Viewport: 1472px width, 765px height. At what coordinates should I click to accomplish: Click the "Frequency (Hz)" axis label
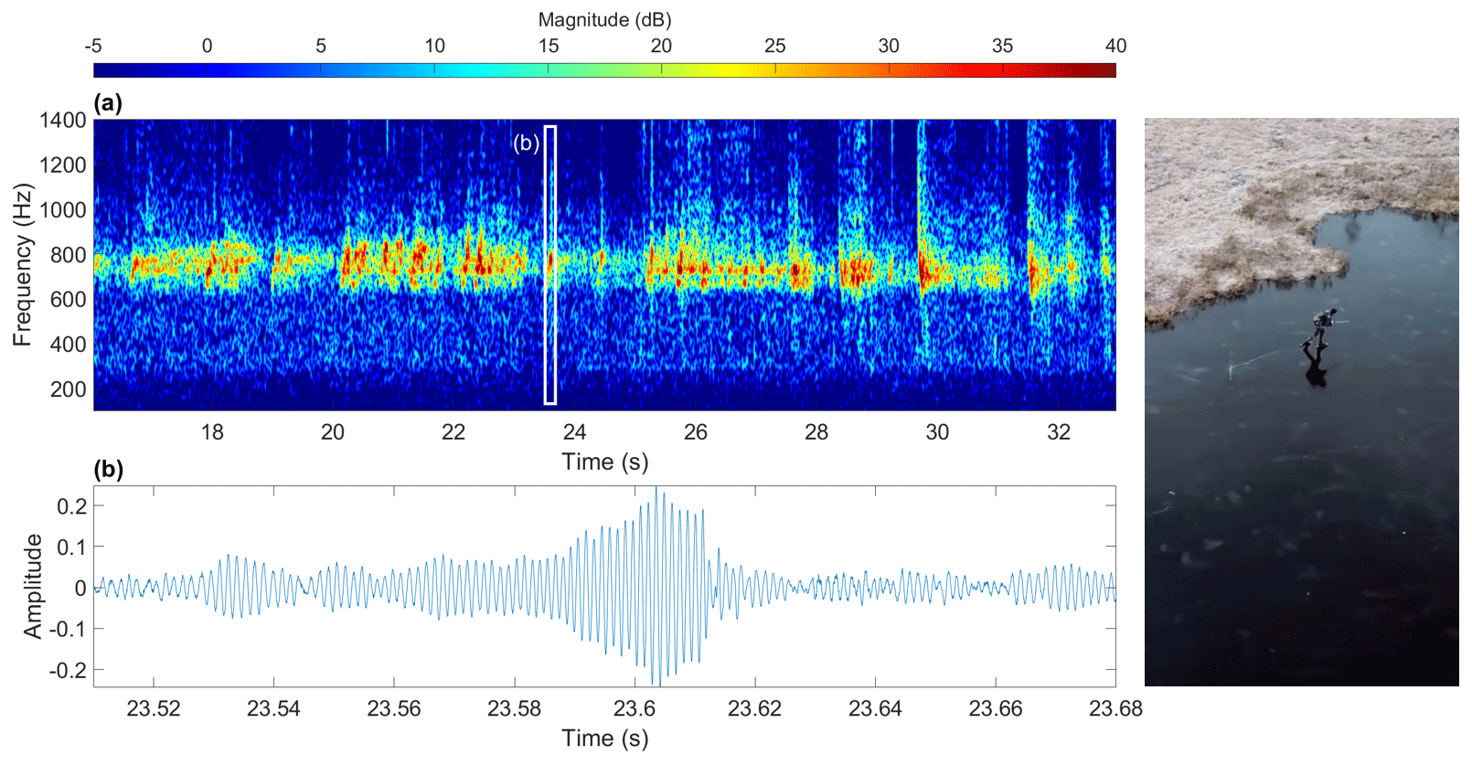[23, 265]
